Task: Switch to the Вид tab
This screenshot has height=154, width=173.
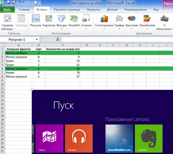Action: [156, 10]
